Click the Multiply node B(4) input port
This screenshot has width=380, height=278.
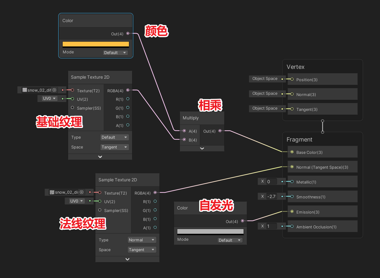click(x=184, y=139)
